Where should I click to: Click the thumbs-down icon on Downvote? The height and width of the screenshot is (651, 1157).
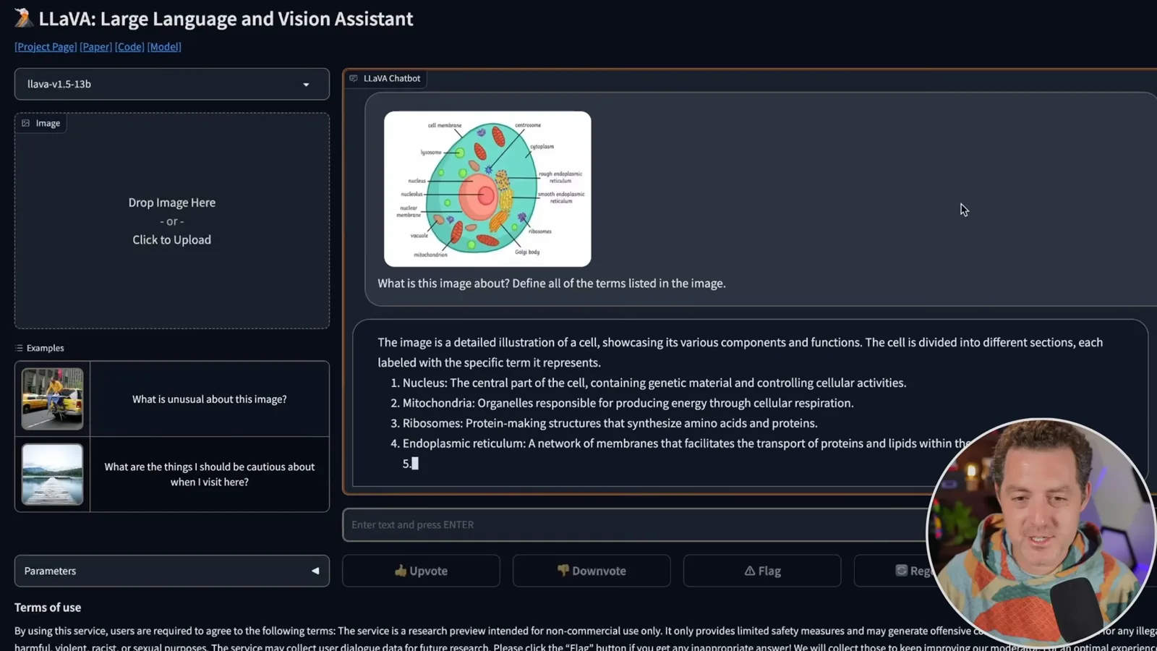[x=563, y=571]
